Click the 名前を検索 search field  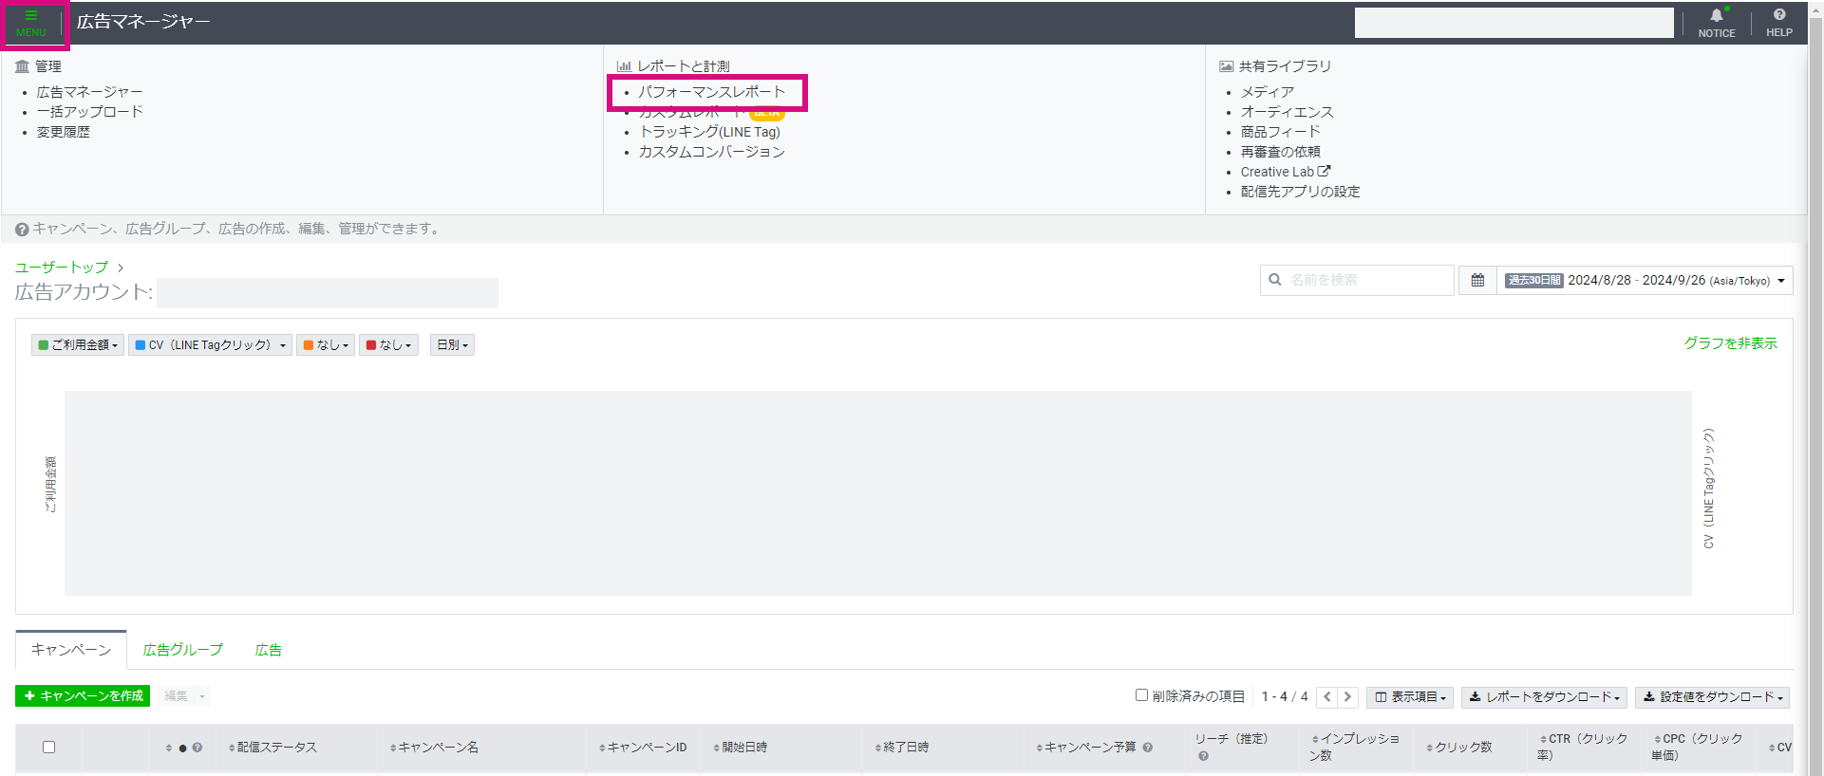click(x=1357, y=280)
